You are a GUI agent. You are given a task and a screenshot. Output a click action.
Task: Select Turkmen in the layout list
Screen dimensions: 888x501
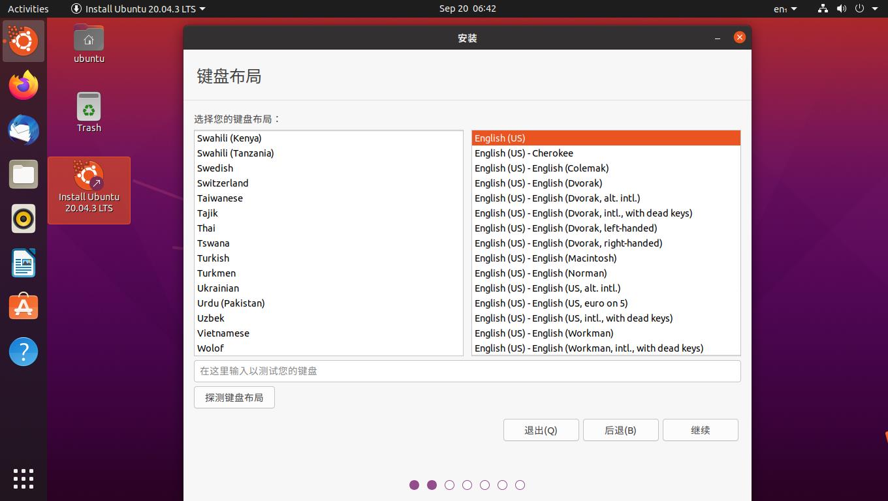[x=328, y=273]
